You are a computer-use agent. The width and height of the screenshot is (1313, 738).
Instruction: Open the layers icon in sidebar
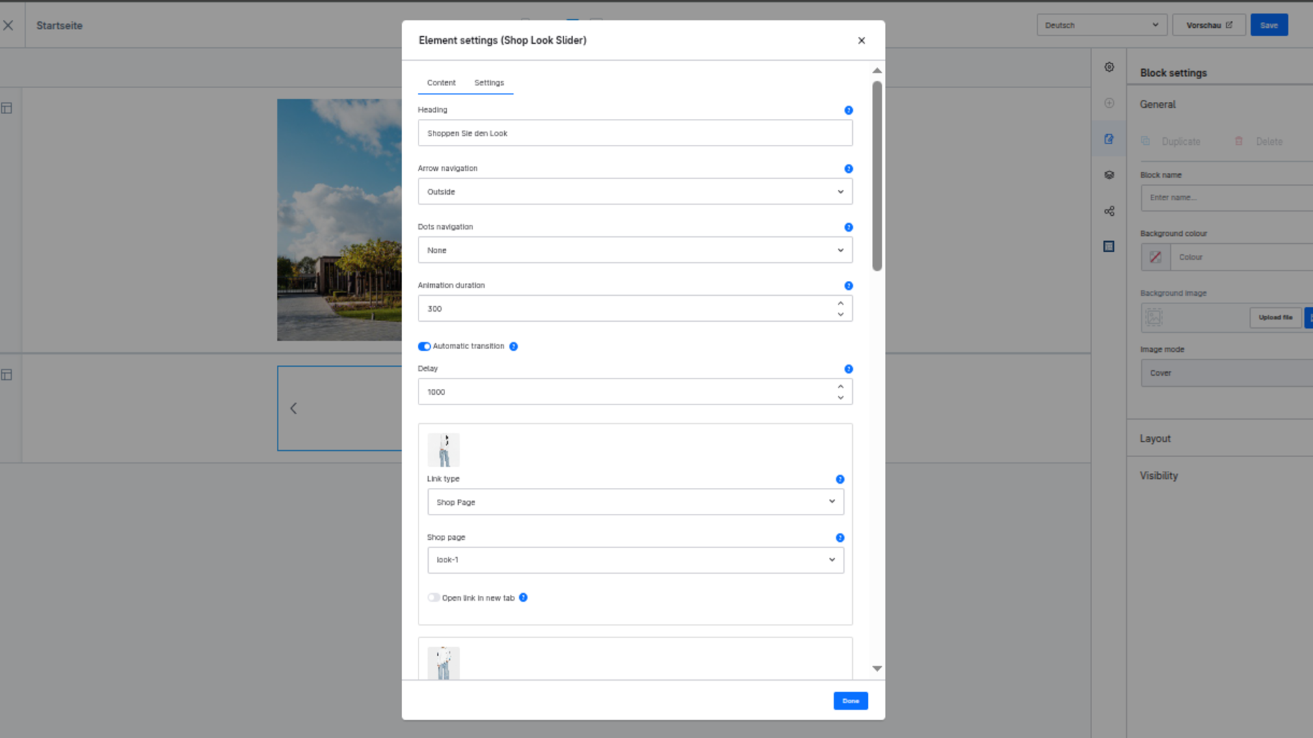click(x=1109, y=175)
